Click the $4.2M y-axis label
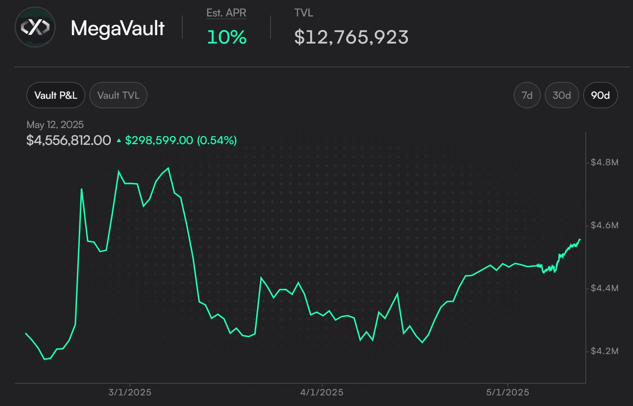 coord(604,351)
